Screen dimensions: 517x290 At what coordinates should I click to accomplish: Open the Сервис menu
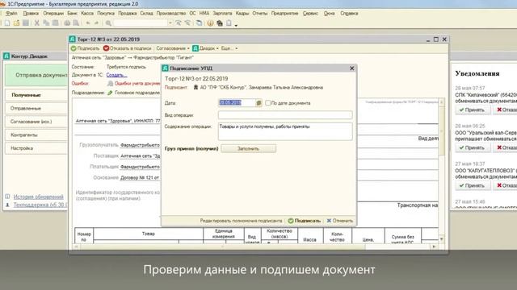click(x=310, y=14)
